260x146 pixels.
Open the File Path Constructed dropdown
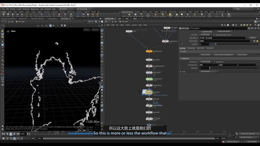pyautogui.click(x=206, y=34)
